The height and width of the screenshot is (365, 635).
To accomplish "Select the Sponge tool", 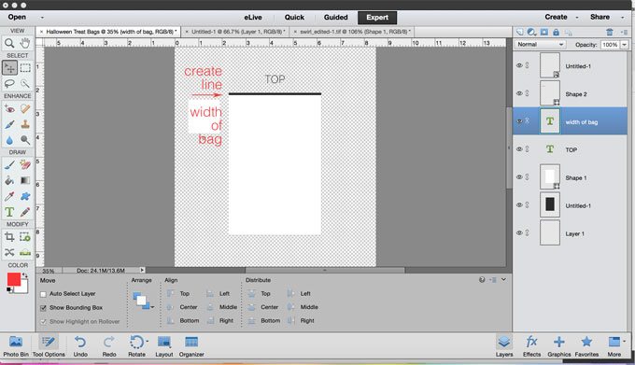I will click(x=25, y=140).
